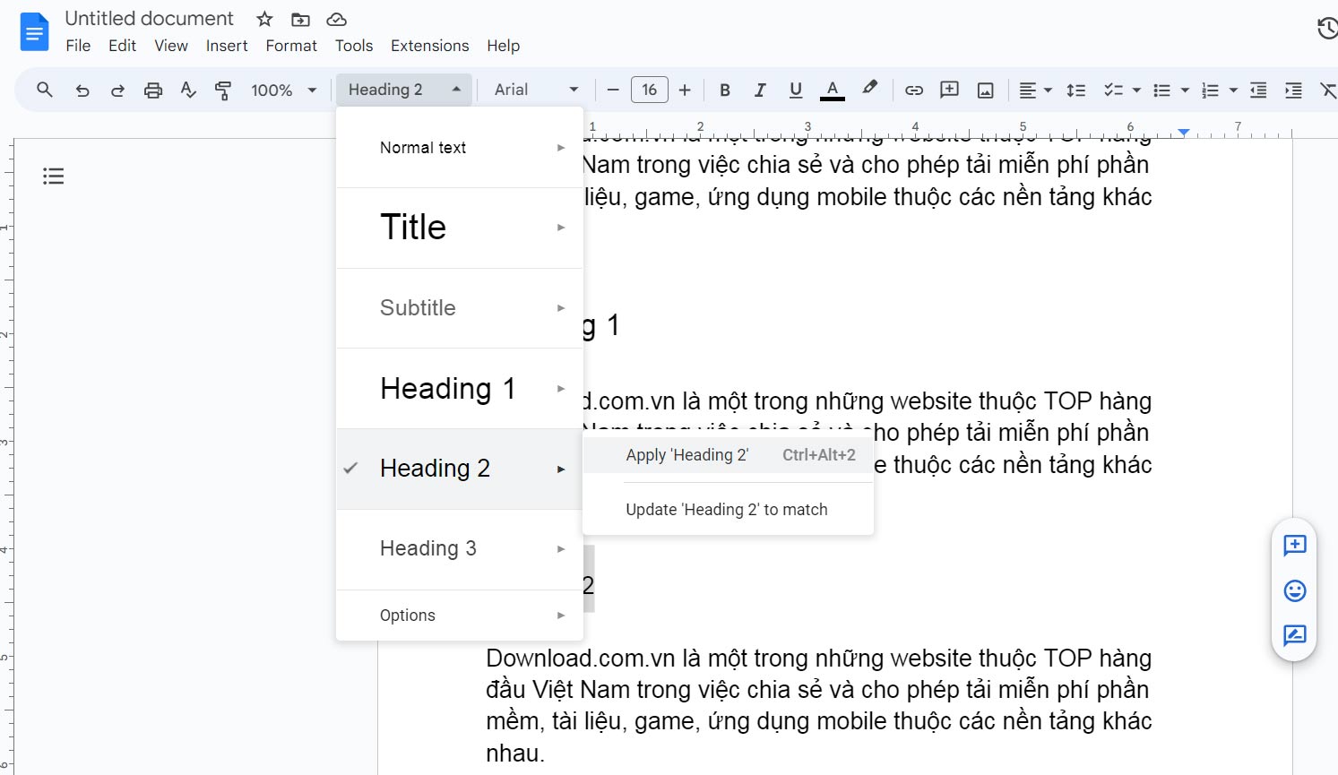Insert an image
Image resolution: width=1338 pixels, height=775 pixels.
[985, 90]
